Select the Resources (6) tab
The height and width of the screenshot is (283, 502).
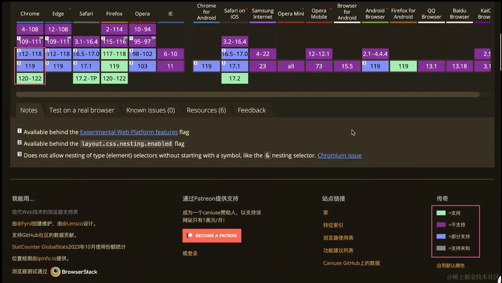point(206,110)
